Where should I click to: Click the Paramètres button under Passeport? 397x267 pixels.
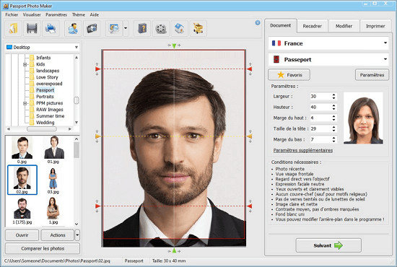coord(372,75)
